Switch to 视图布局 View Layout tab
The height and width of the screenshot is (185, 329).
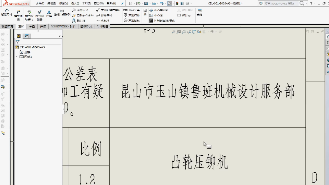point(7,26)
